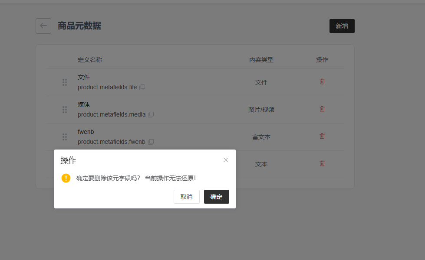
Task: Click the yellow warning icon in dialog
Action: (66, 178)
